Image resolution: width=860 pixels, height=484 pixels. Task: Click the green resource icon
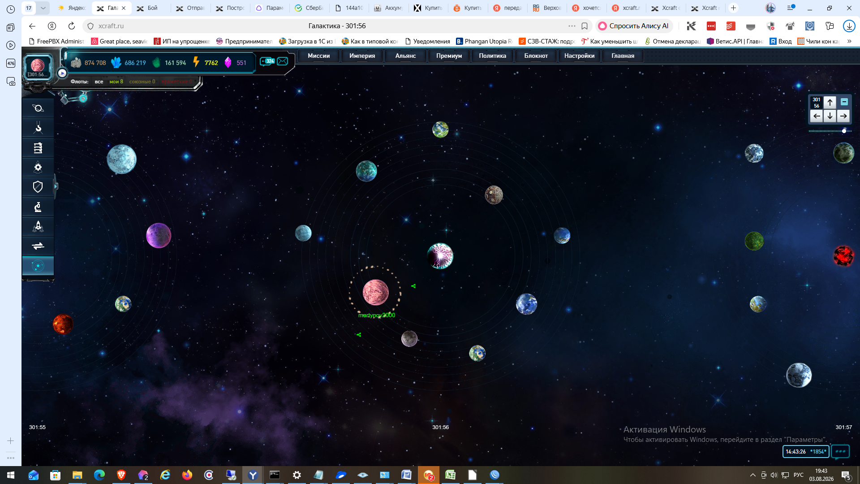click(156, 62)
